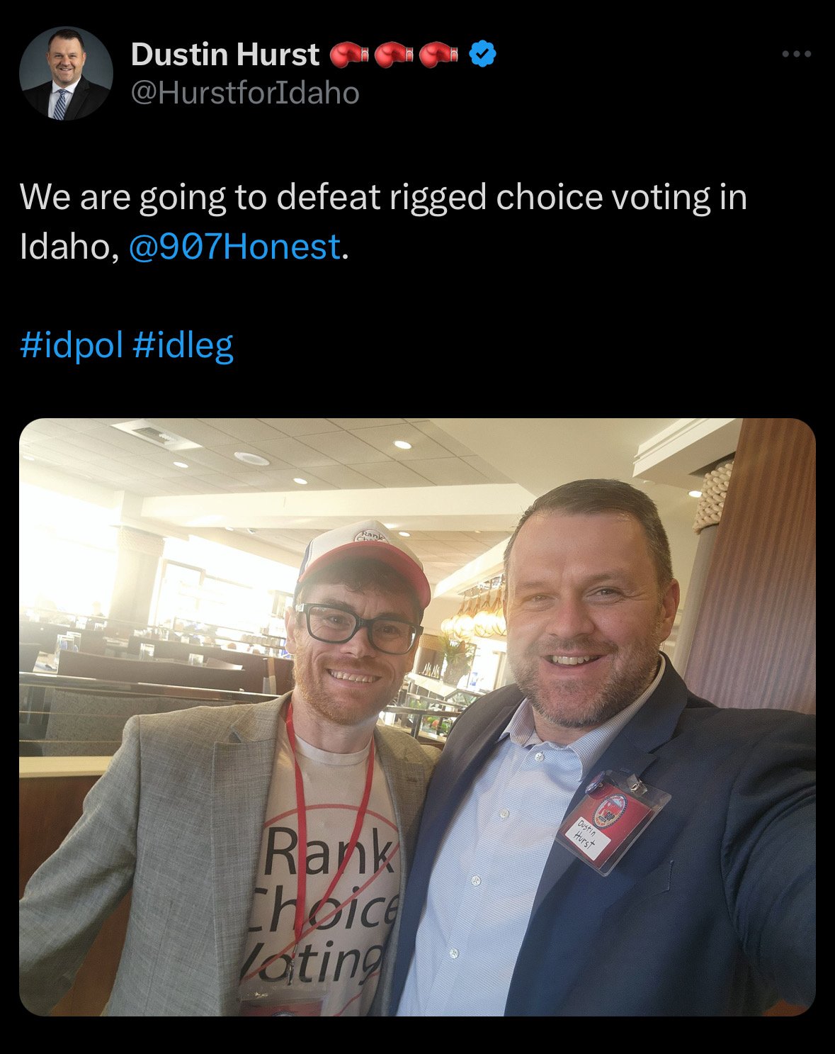Open the @HurstforIdaho handle
Viewport: 835px width, 1054px height.
(245, 93)
